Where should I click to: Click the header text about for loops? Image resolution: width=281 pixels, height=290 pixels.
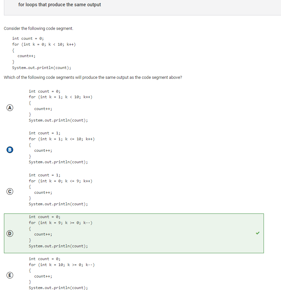tap(59, 5)
